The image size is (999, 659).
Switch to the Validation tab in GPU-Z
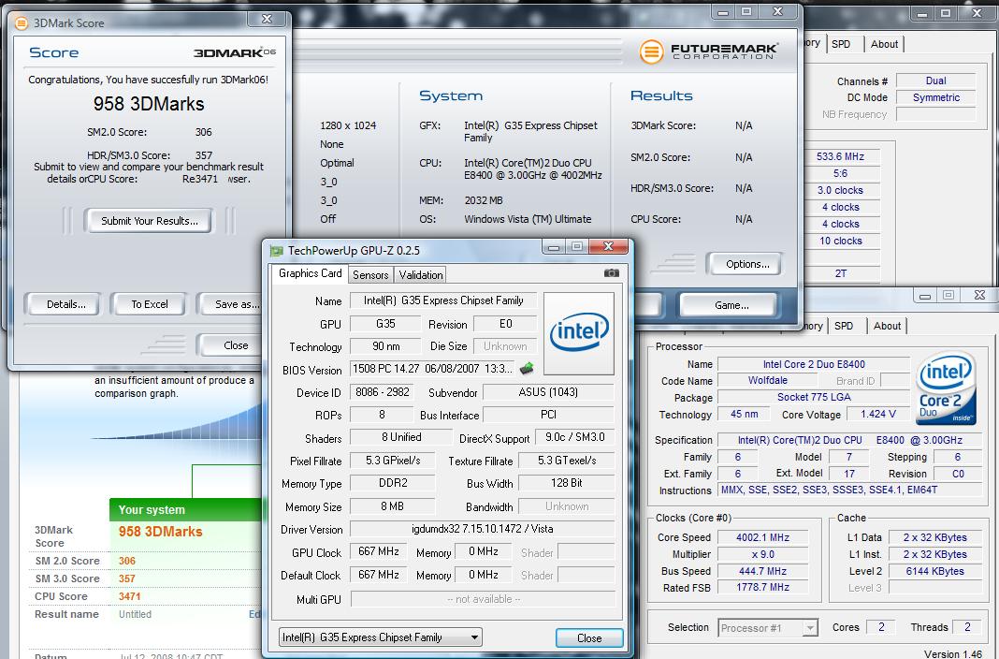tap(421, 274)
